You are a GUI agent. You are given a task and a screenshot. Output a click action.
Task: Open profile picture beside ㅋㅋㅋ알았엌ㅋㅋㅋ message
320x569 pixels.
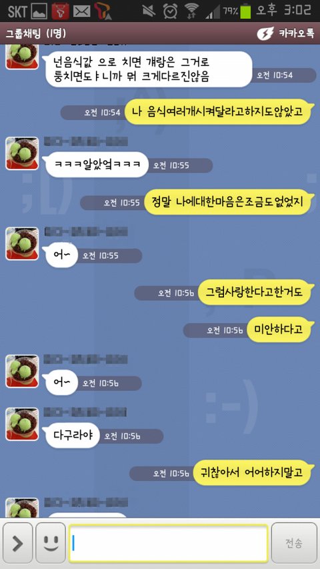[22, 153]
